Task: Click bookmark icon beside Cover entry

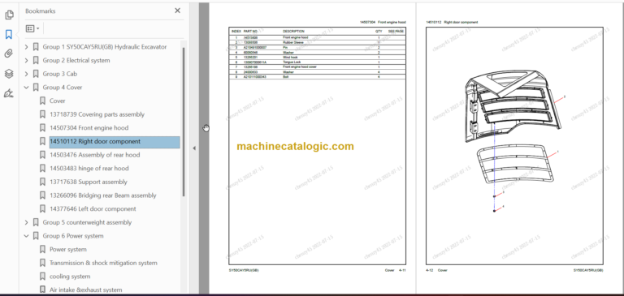Action: [42, 101]
